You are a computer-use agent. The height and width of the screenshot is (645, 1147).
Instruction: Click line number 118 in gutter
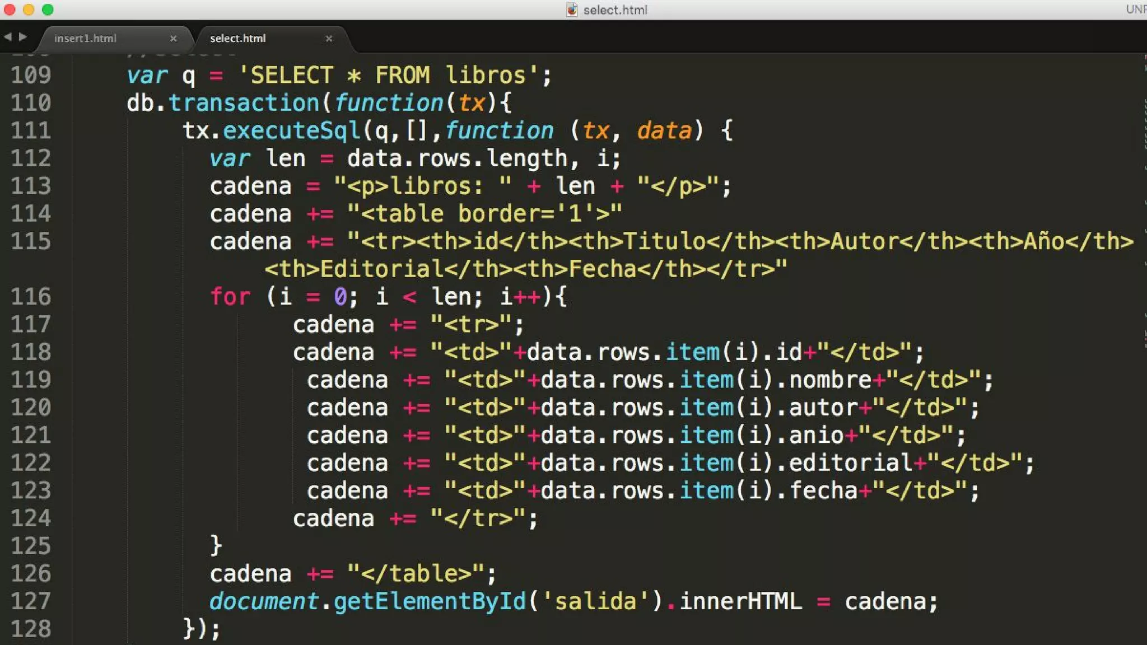pos(31,352)
